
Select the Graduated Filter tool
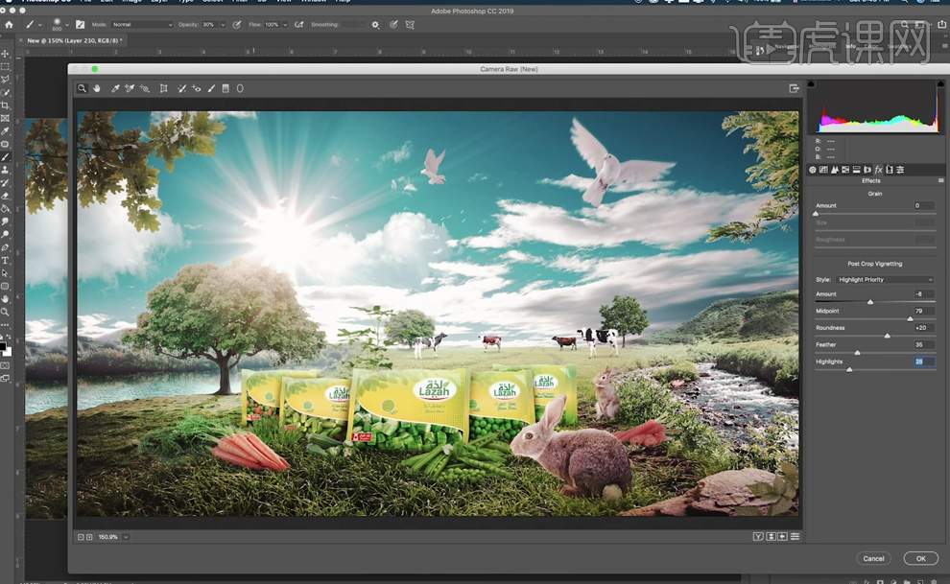tap(226, 88)
